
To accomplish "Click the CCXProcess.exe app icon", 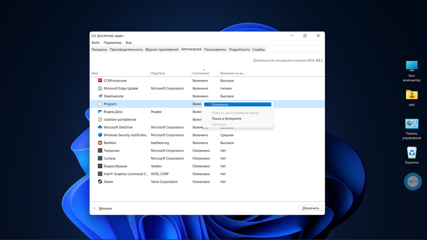I will coord(100,81).
